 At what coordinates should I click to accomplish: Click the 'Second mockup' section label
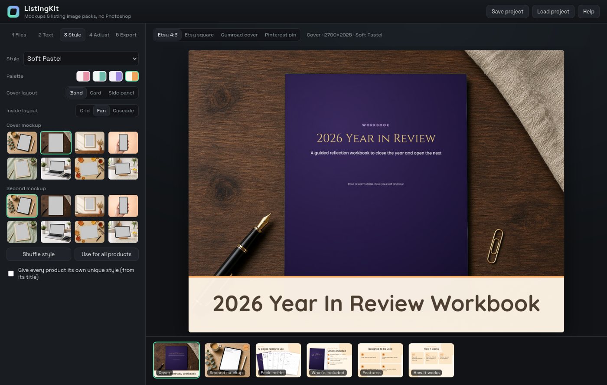(x=26, y=188)
